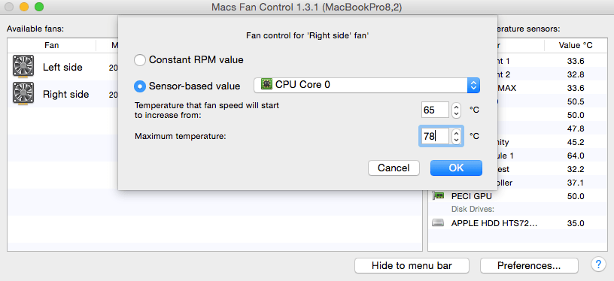This screenshot has height=281, width=614.
Task: Open the help question mark icon
Action: [x=598, y=265]
